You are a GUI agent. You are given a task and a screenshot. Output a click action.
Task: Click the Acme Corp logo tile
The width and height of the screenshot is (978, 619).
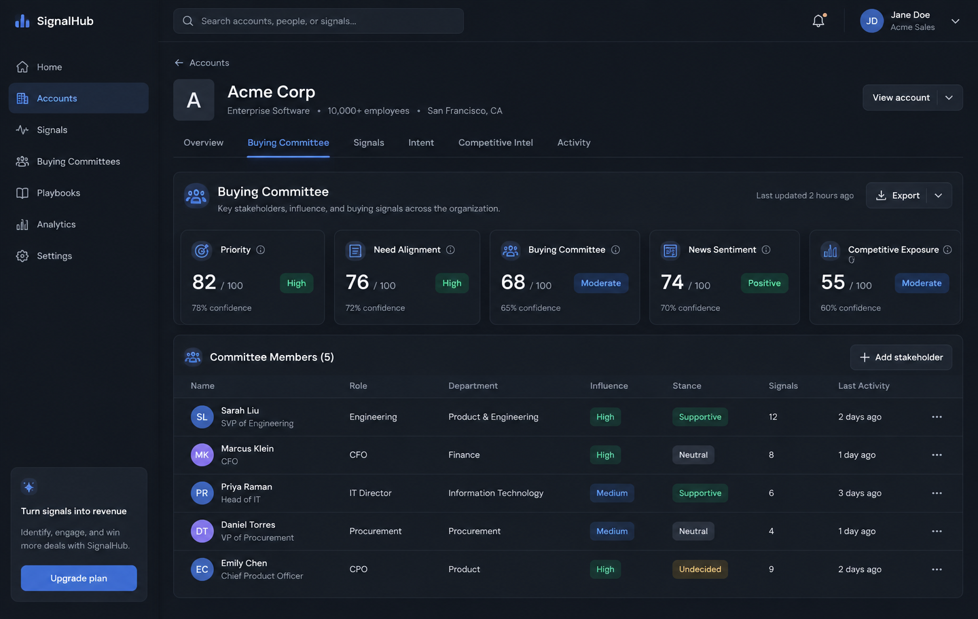click(x=194, y=100)
